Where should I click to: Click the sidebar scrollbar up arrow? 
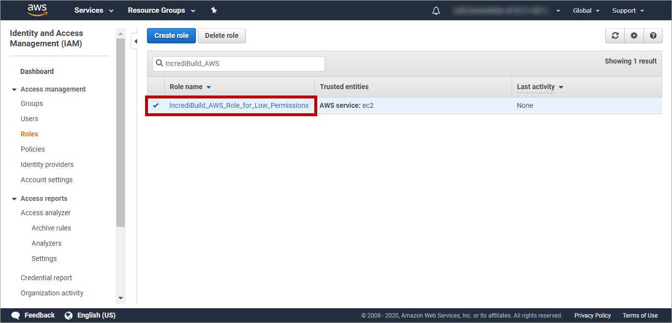(x=121, y=33)
